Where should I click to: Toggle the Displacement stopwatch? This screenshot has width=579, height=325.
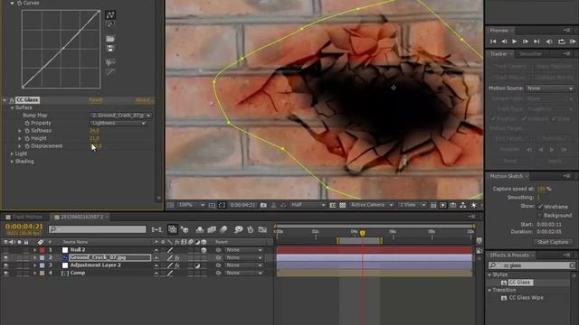click(27, 146)
